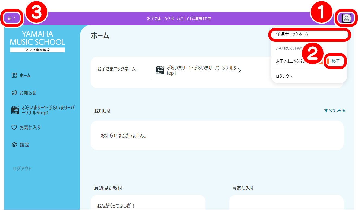Image resolution: width=358 pixels, height=210 pixels.
Task: Open おんがくってふしぎ！ recent material card
Action: [148, 202]
